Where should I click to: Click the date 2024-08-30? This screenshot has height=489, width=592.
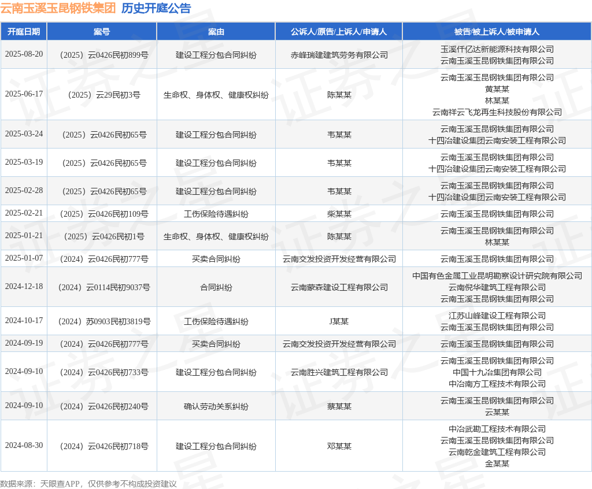(24, 445)
